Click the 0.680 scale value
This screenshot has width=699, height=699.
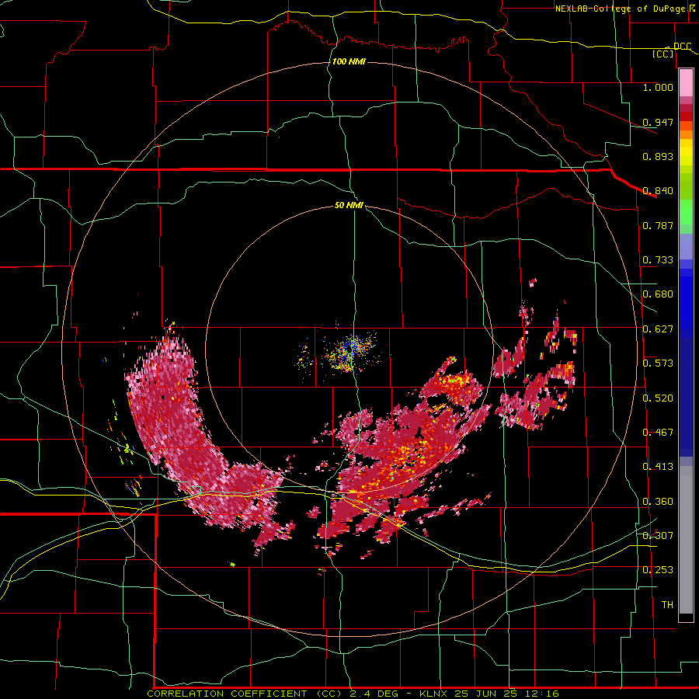point(658,294)
